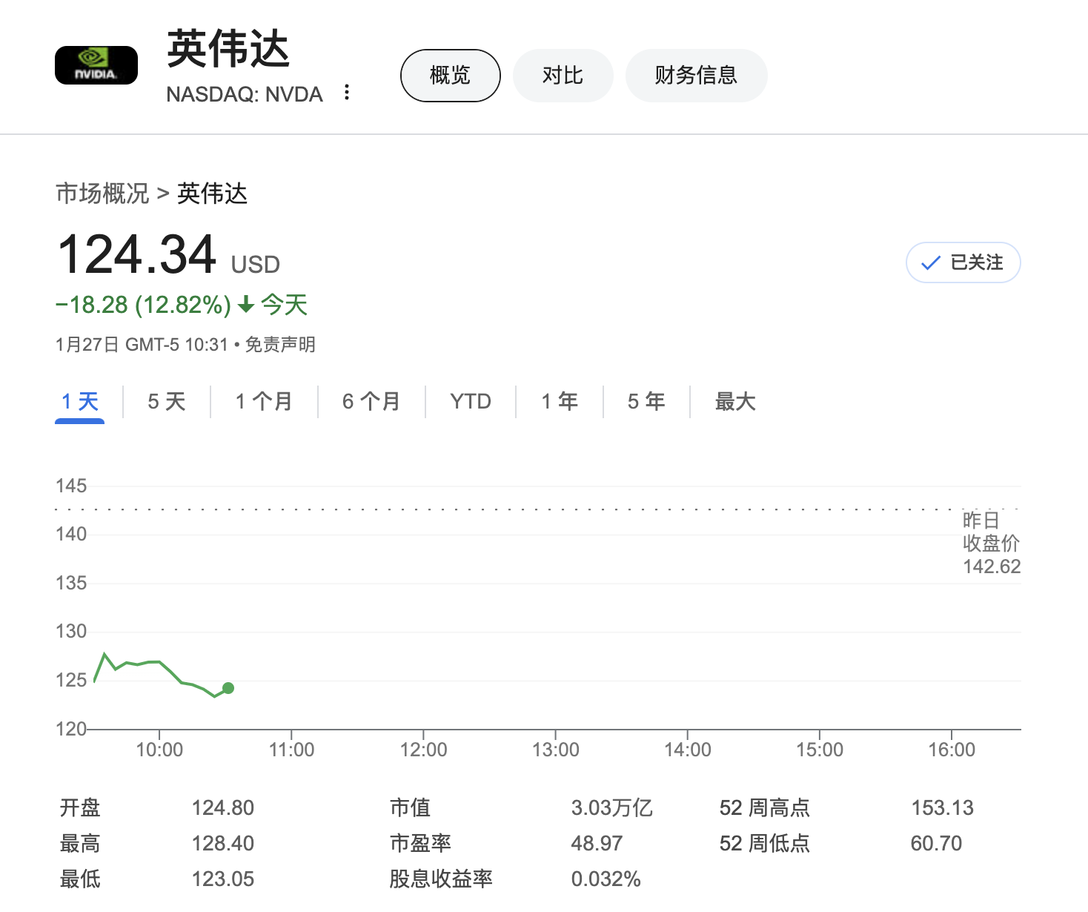Select the 5 年 chart range

point(646,402)
